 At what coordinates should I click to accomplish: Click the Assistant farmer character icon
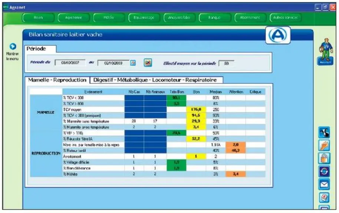[325, 52]
